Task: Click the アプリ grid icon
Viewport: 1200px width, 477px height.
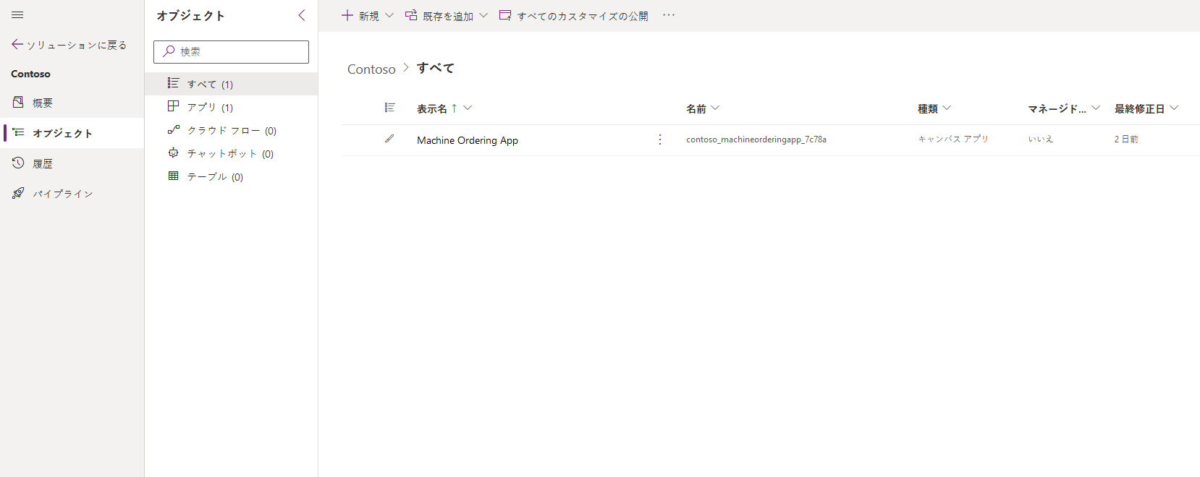Action: tap(173, 106)
